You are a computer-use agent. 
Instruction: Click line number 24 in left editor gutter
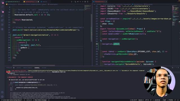pos(9,48)
